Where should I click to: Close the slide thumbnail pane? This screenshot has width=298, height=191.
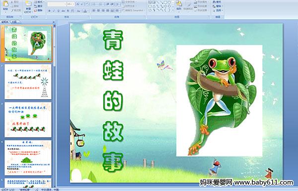point(54,22)
